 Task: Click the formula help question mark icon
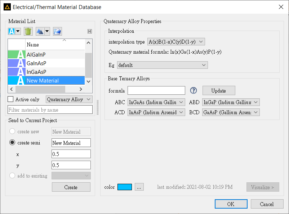click(194, 90)
